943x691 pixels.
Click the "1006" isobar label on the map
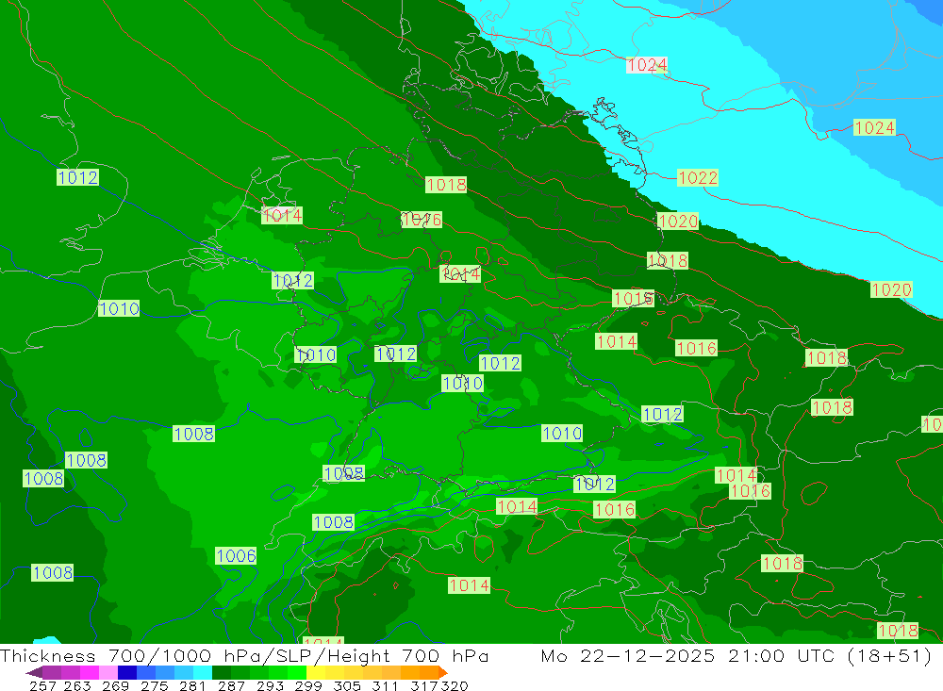point(236,555)
